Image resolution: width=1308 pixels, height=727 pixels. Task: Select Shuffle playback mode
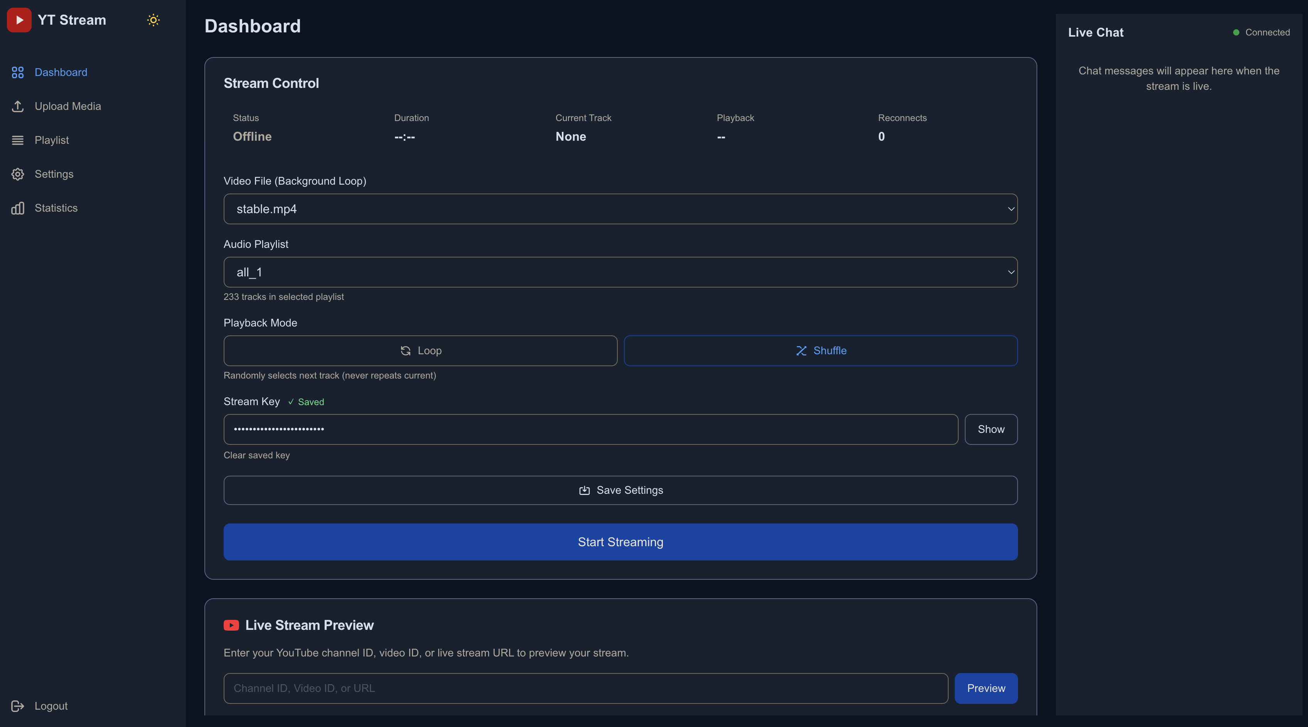point(820,350)
